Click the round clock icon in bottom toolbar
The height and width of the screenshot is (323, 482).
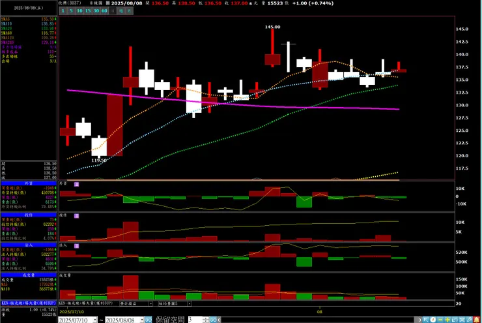pos(432,320)
